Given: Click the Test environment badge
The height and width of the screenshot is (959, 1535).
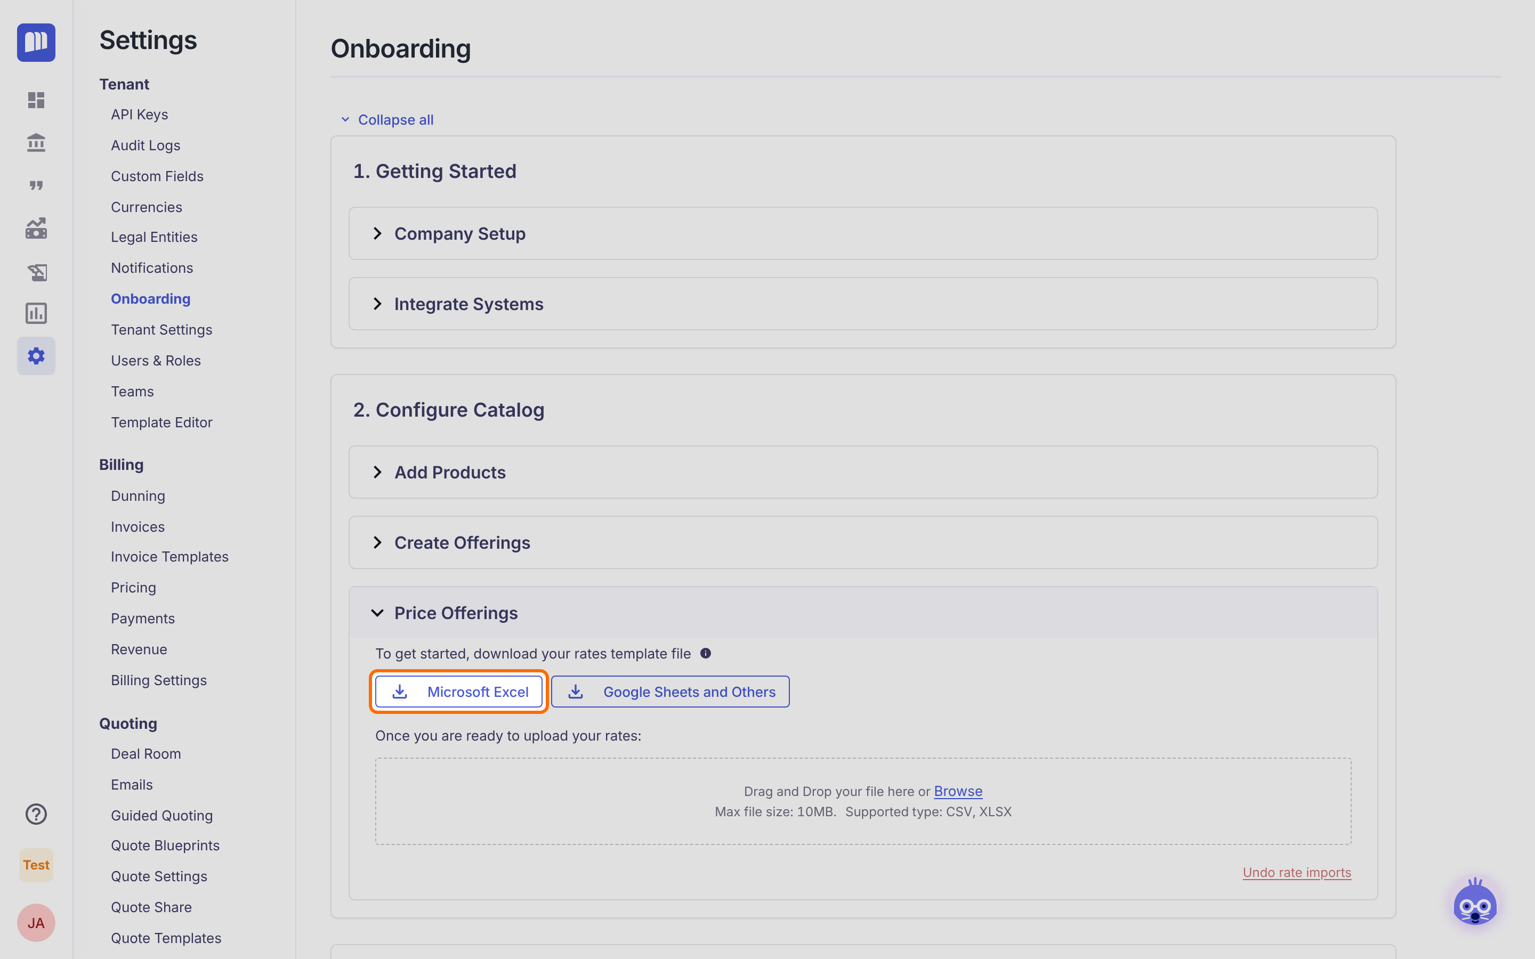Looking at the screenshot, I should [36, 865].
